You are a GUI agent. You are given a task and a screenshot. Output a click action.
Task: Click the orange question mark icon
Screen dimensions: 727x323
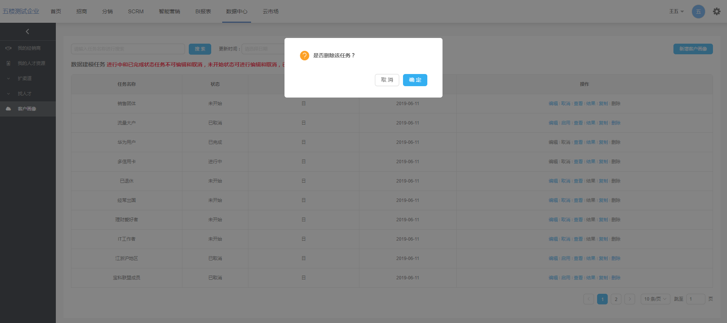click(x=304, y=56)
